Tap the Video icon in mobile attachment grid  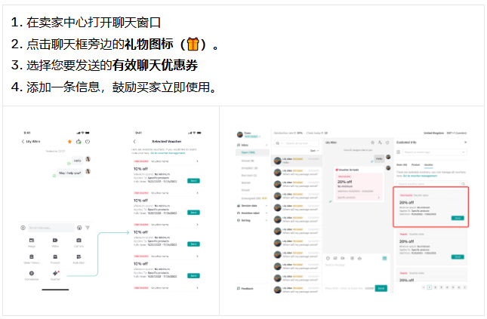point(55,240)
